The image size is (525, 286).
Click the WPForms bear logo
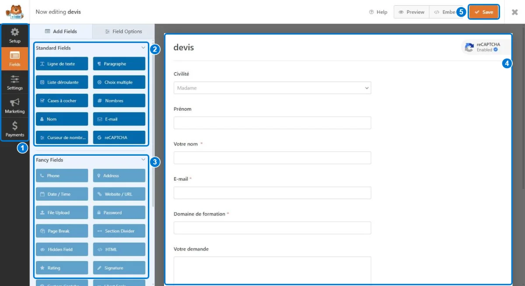coord(14,12)
